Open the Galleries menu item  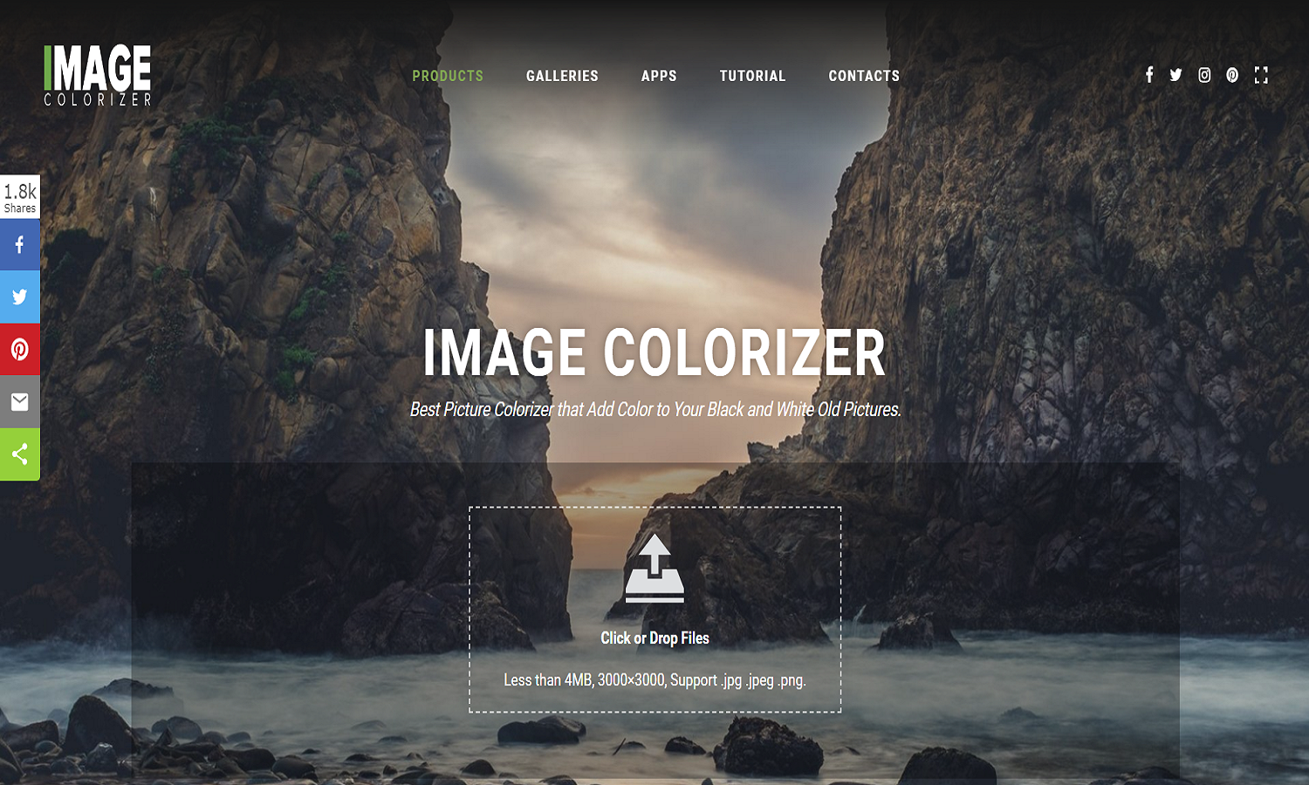click(562, 76)
